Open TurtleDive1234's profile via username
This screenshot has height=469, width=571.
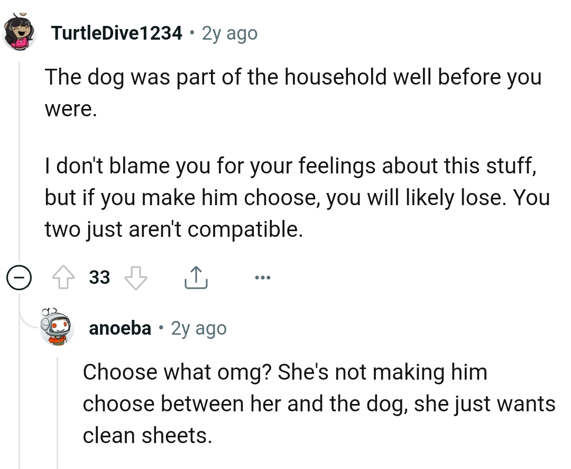pos(116,32)
